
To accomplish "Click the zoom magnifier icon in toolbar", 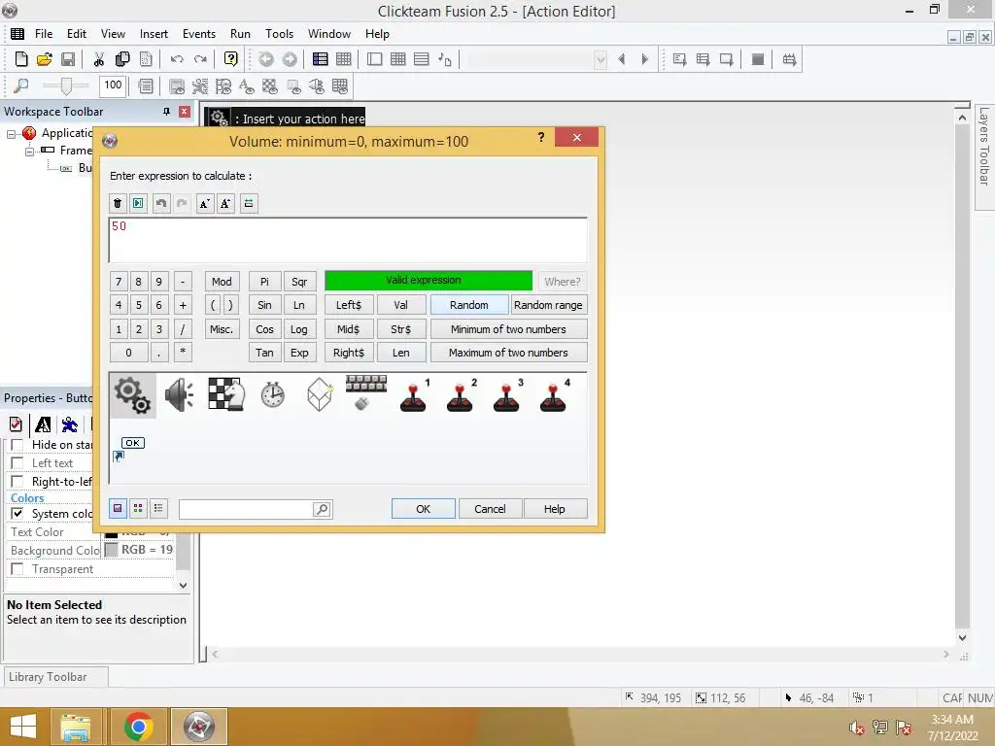I will coord(20,85).
